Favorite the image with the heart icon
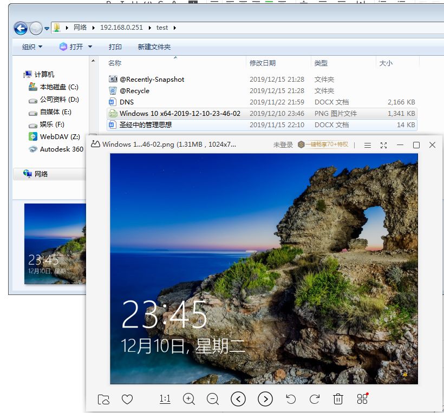444x413 pixels. pyautogui.click(x=127, y=399)
